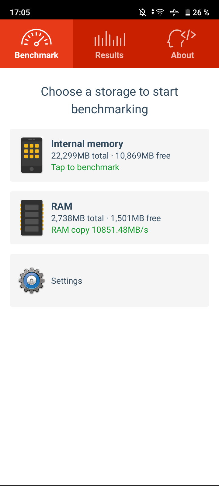The height and width of the screenshot is (486, 219).
Task: Tap the RAM copy 10851.48MB/s result
Action: (99, 230)
